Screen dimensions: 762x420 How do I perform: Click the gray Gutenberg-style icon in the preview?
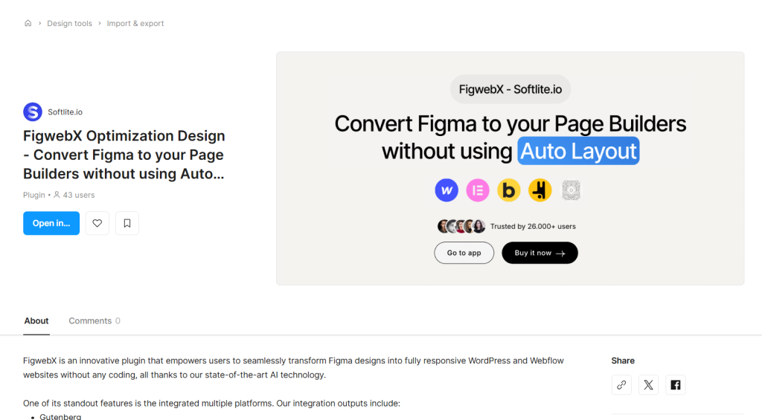click(x=571, y=190)
